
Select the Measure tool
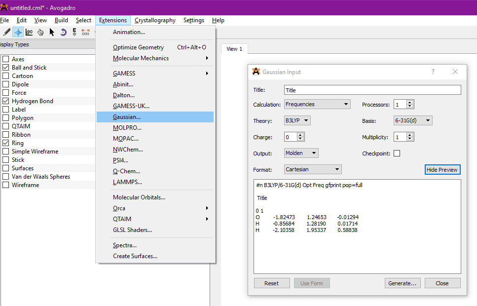86,32
